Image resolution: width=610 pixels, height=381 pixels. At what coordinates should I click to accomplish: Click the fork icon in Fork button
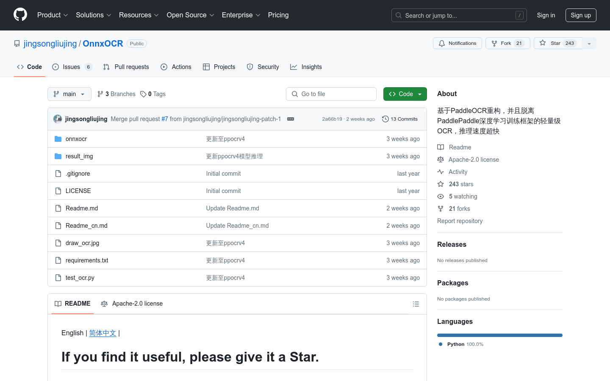494,43
